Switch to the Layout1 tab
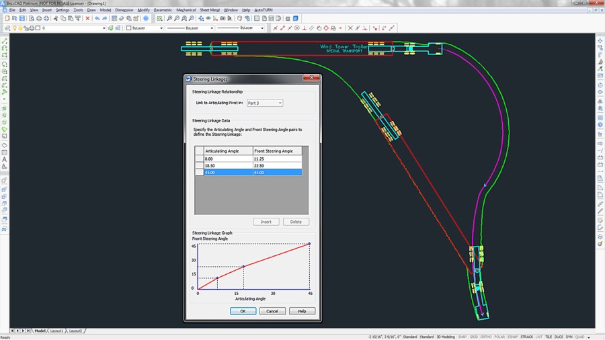The width and height of the screenshot is (605, 340). [57, 331]
